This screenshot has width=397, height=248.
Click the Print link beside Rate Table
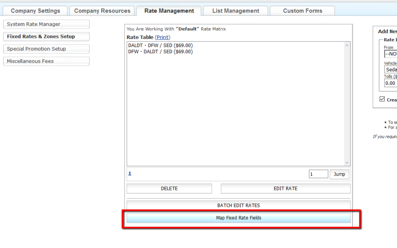[162, 37]
